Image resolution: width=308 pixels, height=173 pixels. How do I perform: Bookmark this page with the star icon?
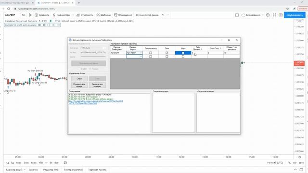tap(288, 9)
